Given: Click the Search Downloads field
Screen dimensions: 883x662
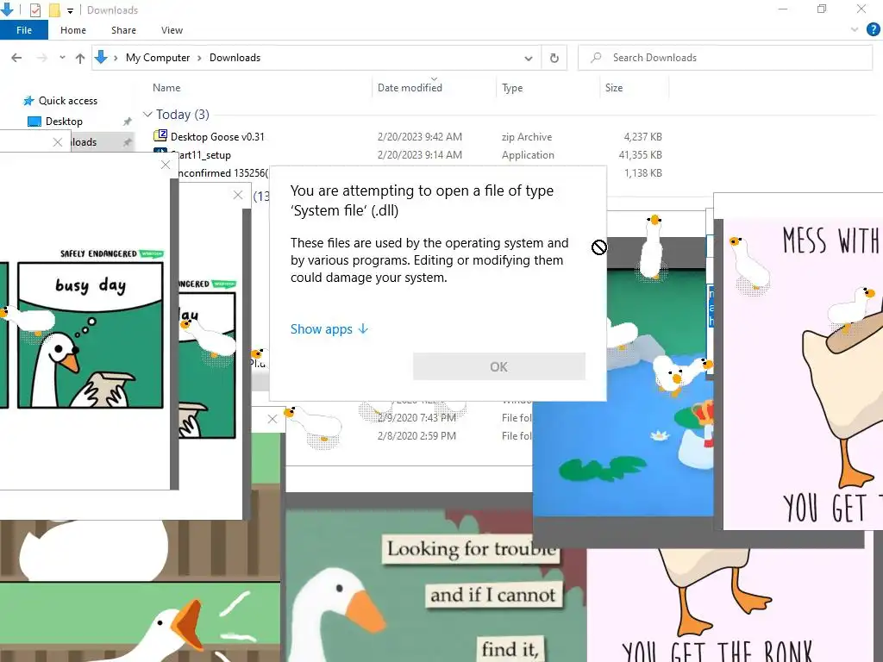Looking at the screenshot, I should [725, 58].
